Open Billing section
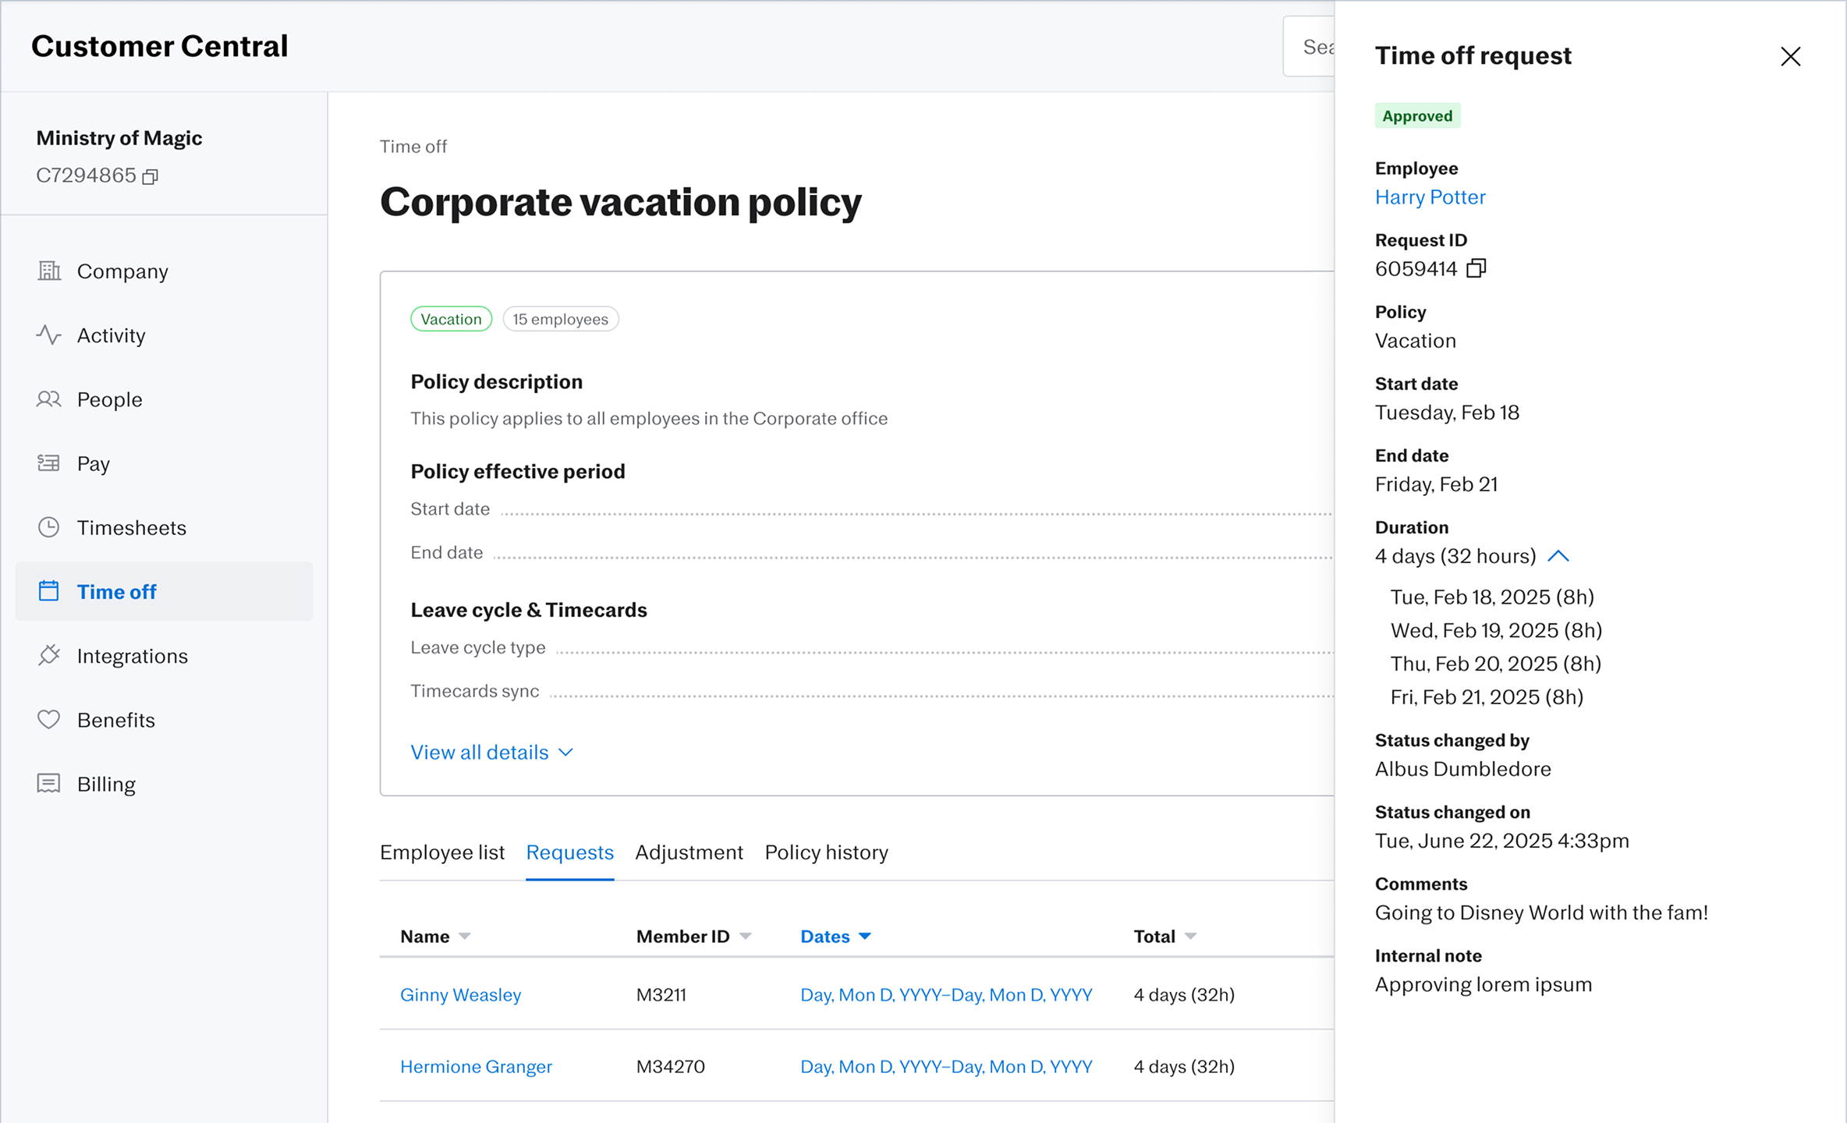The height and width of the screenshot is (1123, 1847). tap(164, 783)
